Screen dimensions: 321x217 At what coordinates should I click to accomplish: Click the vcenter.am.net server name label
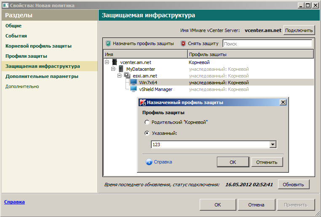coord(263,30)
